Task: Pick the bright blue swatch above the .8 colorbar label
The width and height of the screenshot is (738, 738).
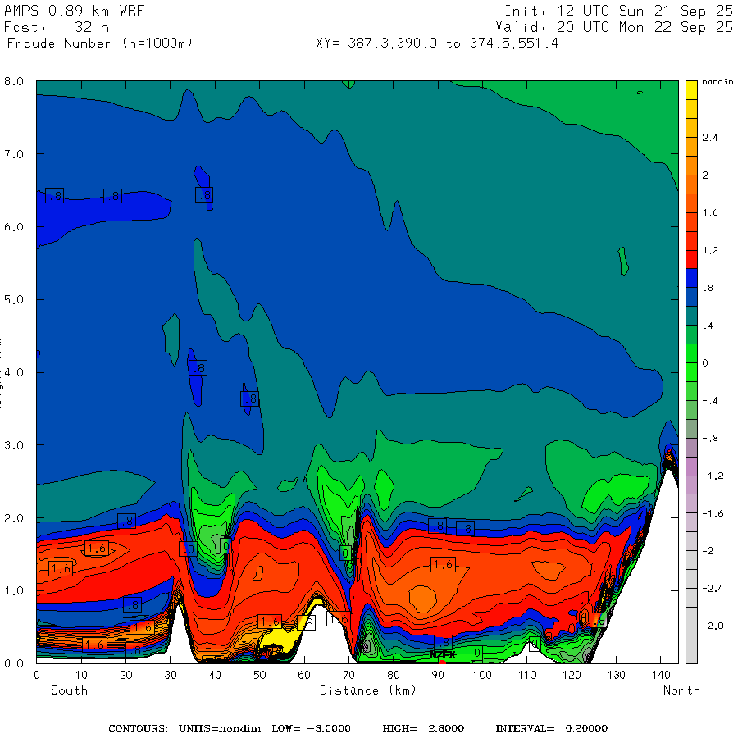Action: (691, 278)
